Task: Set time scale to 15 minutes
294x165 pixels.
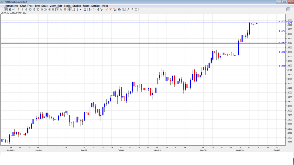Action: [x=34, y=9]
